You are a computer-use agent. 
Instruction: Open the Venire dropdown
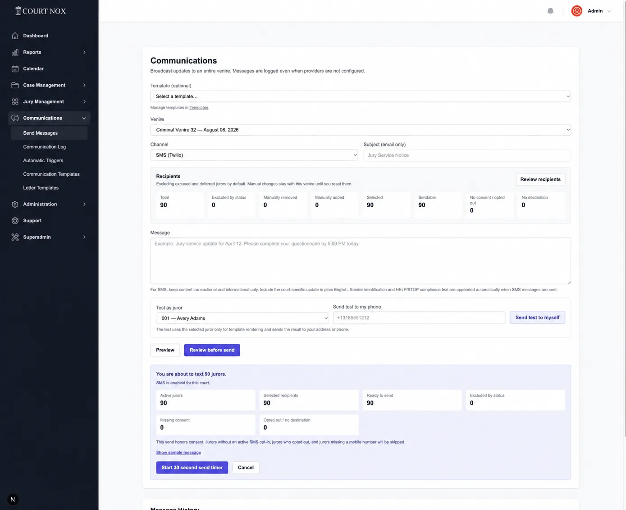361,130
